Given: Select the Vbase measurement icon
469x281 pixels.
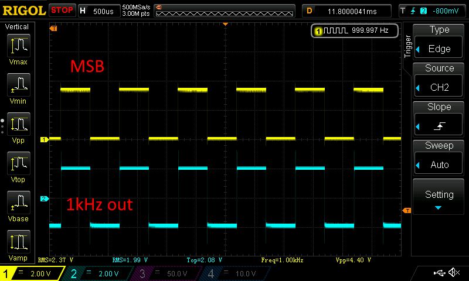Looking at the screenshot, I should click(x=19, y=203).
